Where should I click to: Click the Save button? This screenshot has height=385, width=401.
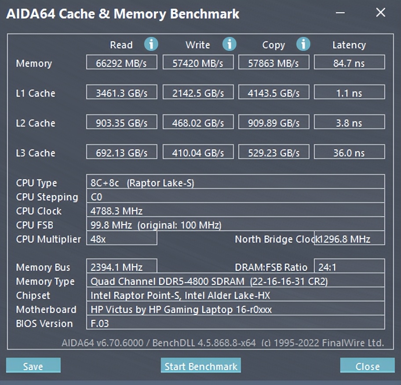click(x=33, y=366)
